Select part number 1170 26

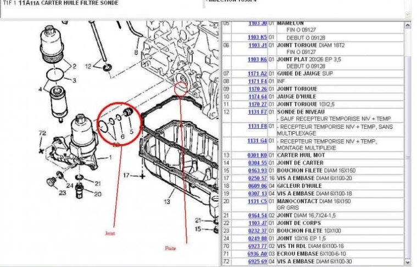click(x=258, y=89)
